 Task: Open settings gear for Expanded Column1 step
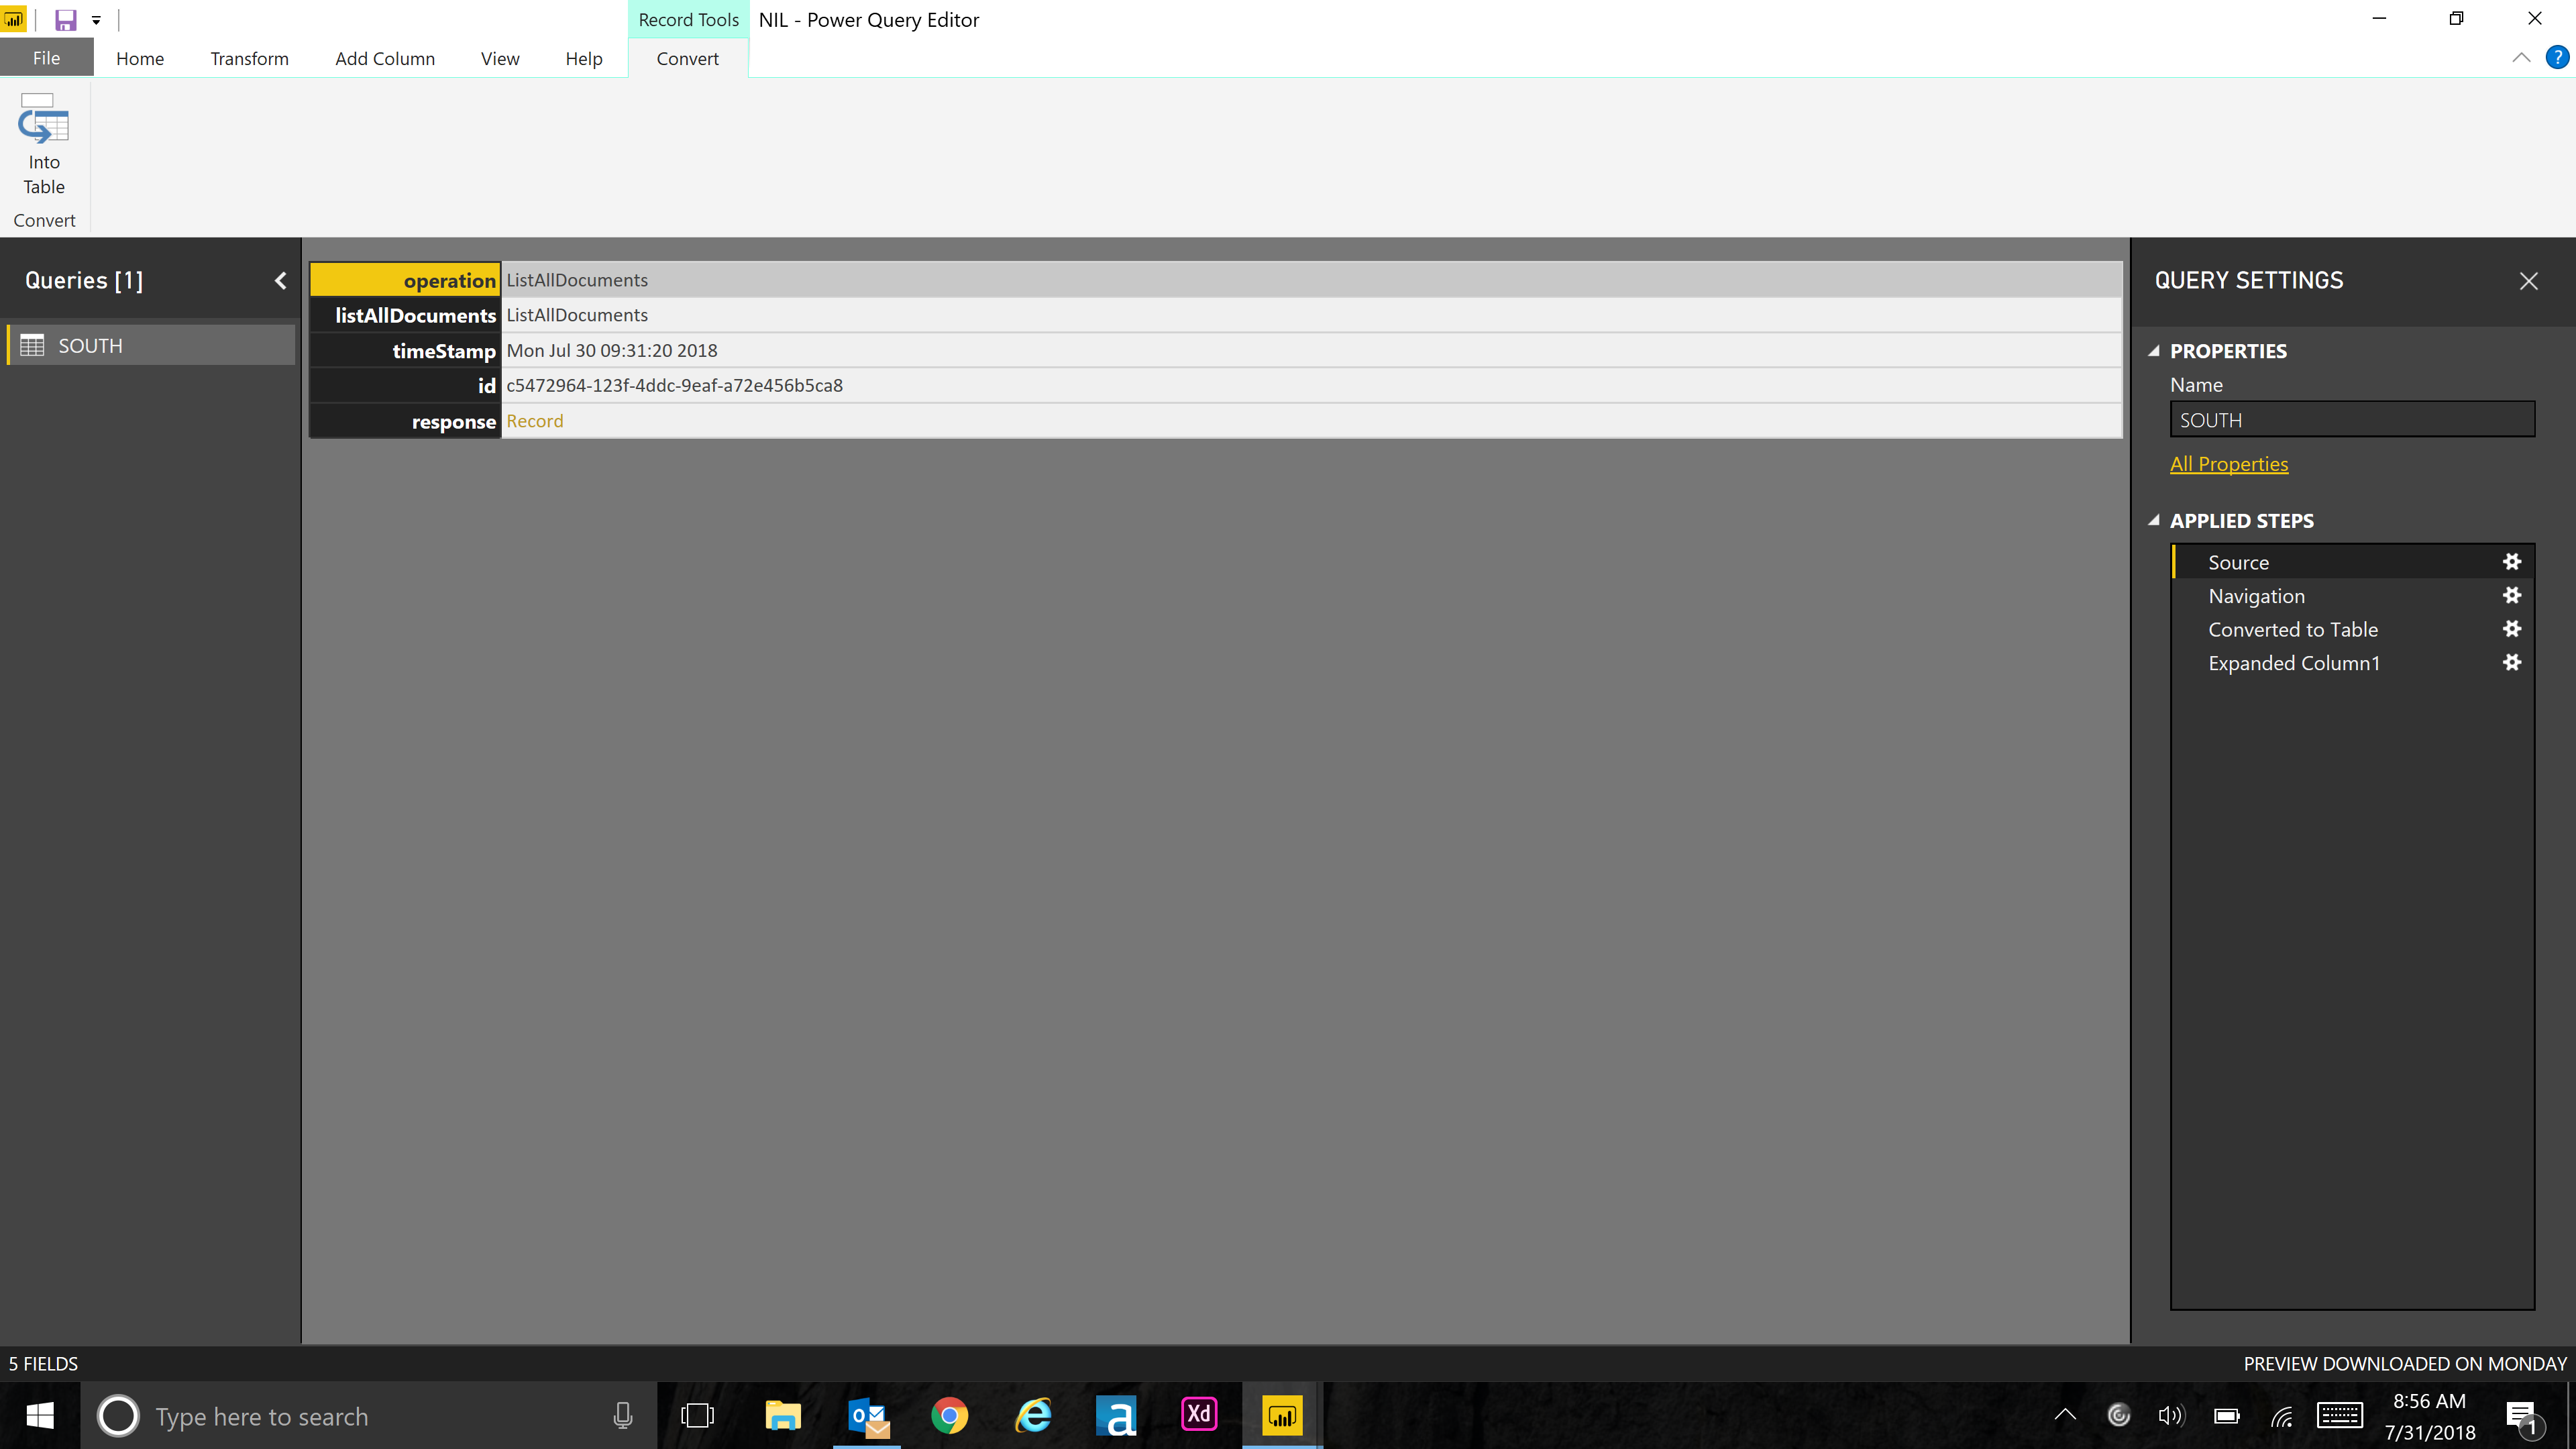pos(2511,662)
